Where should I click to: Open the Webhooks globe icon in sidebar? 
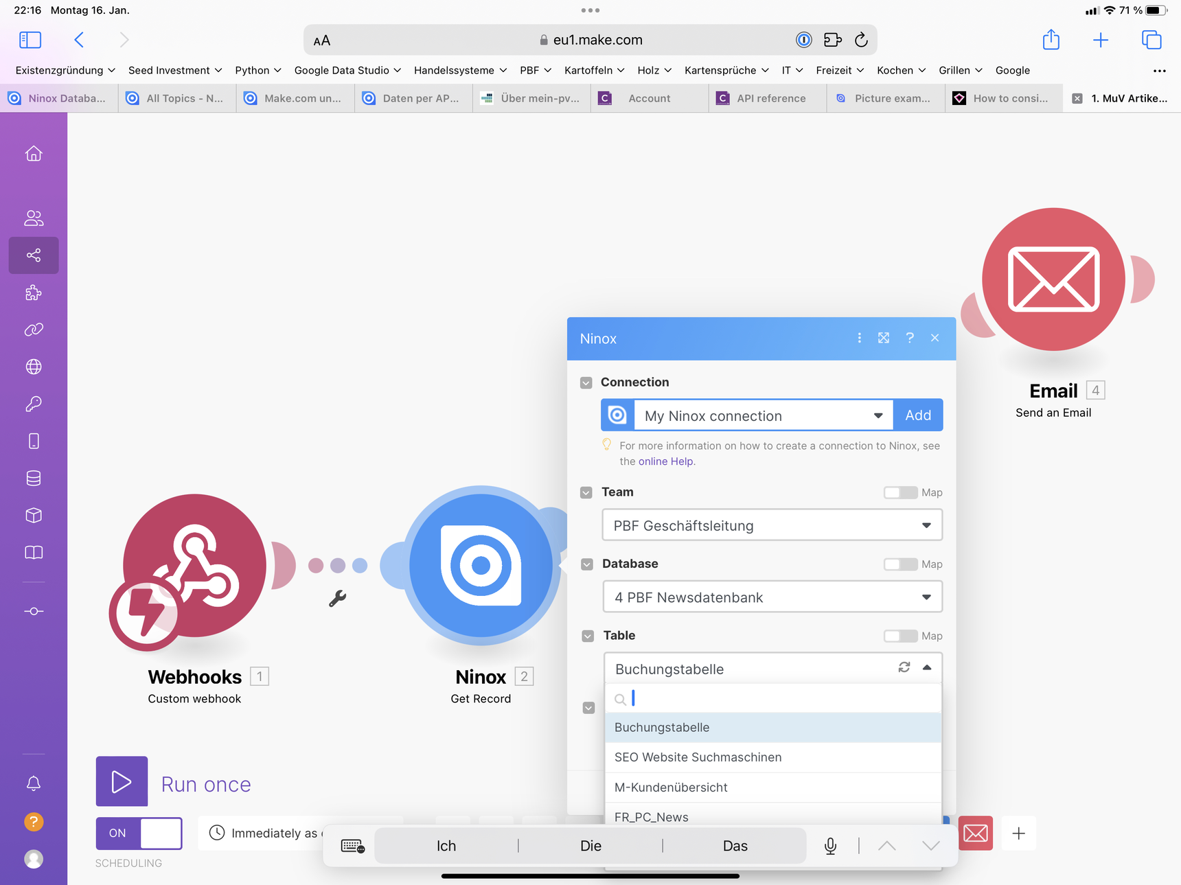[x=34, y=367]
